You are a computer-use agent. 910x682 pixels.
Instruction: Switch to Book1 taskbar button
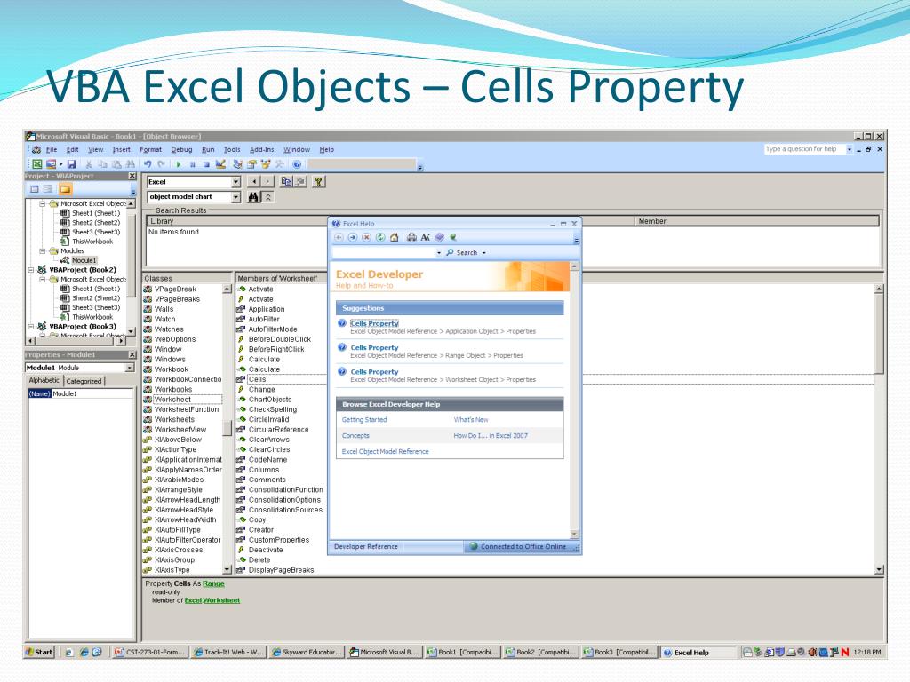pos(462,653)
